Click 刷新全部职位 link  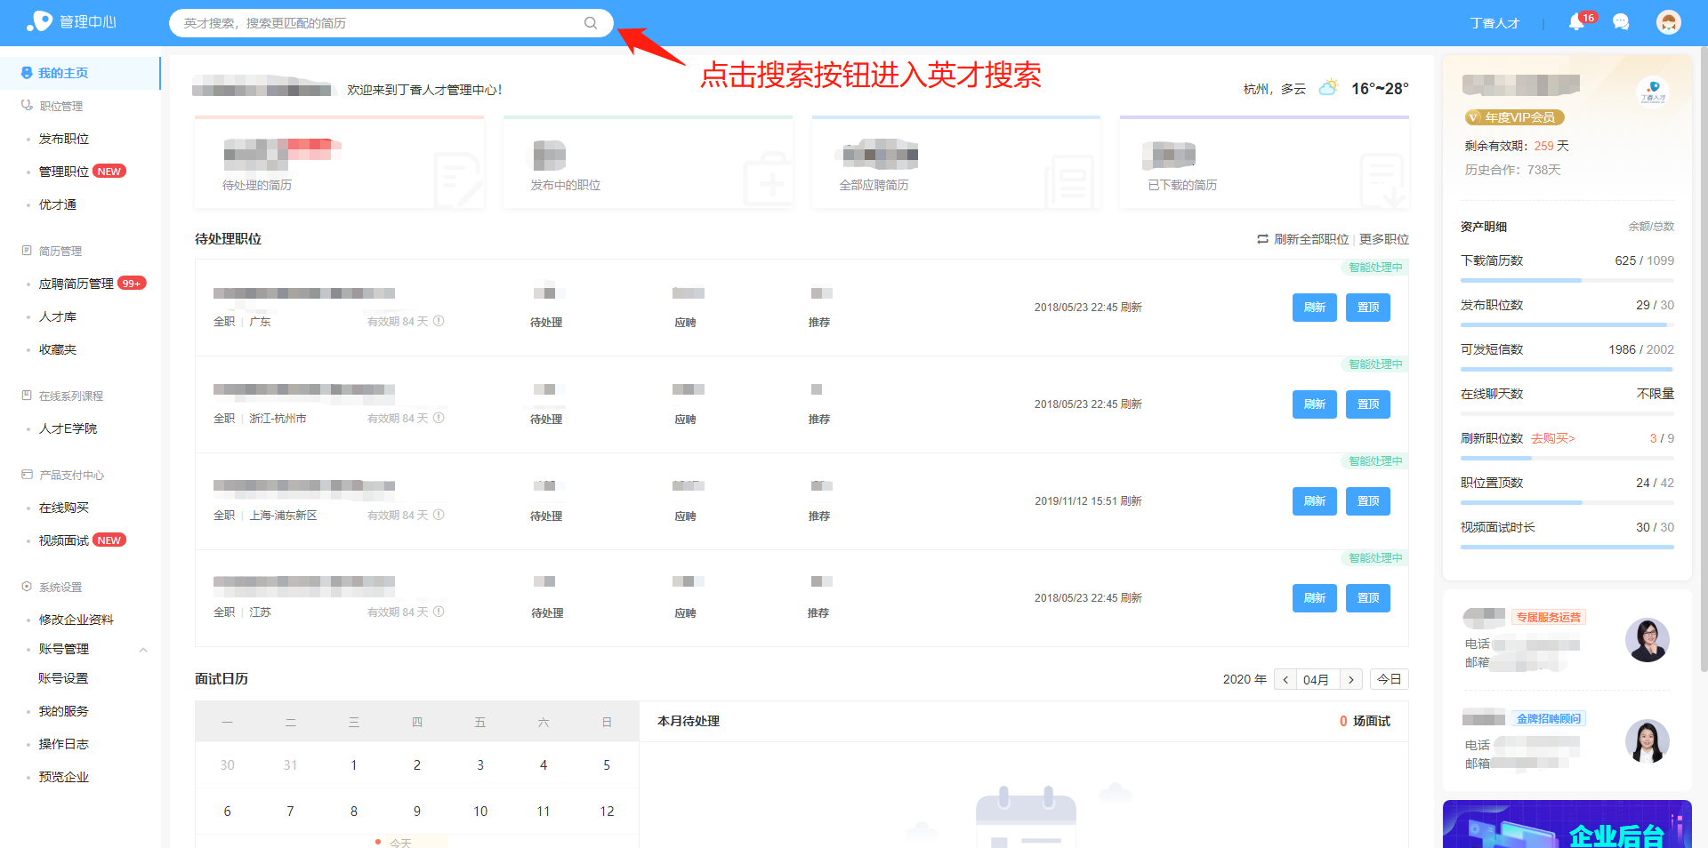1311,239
